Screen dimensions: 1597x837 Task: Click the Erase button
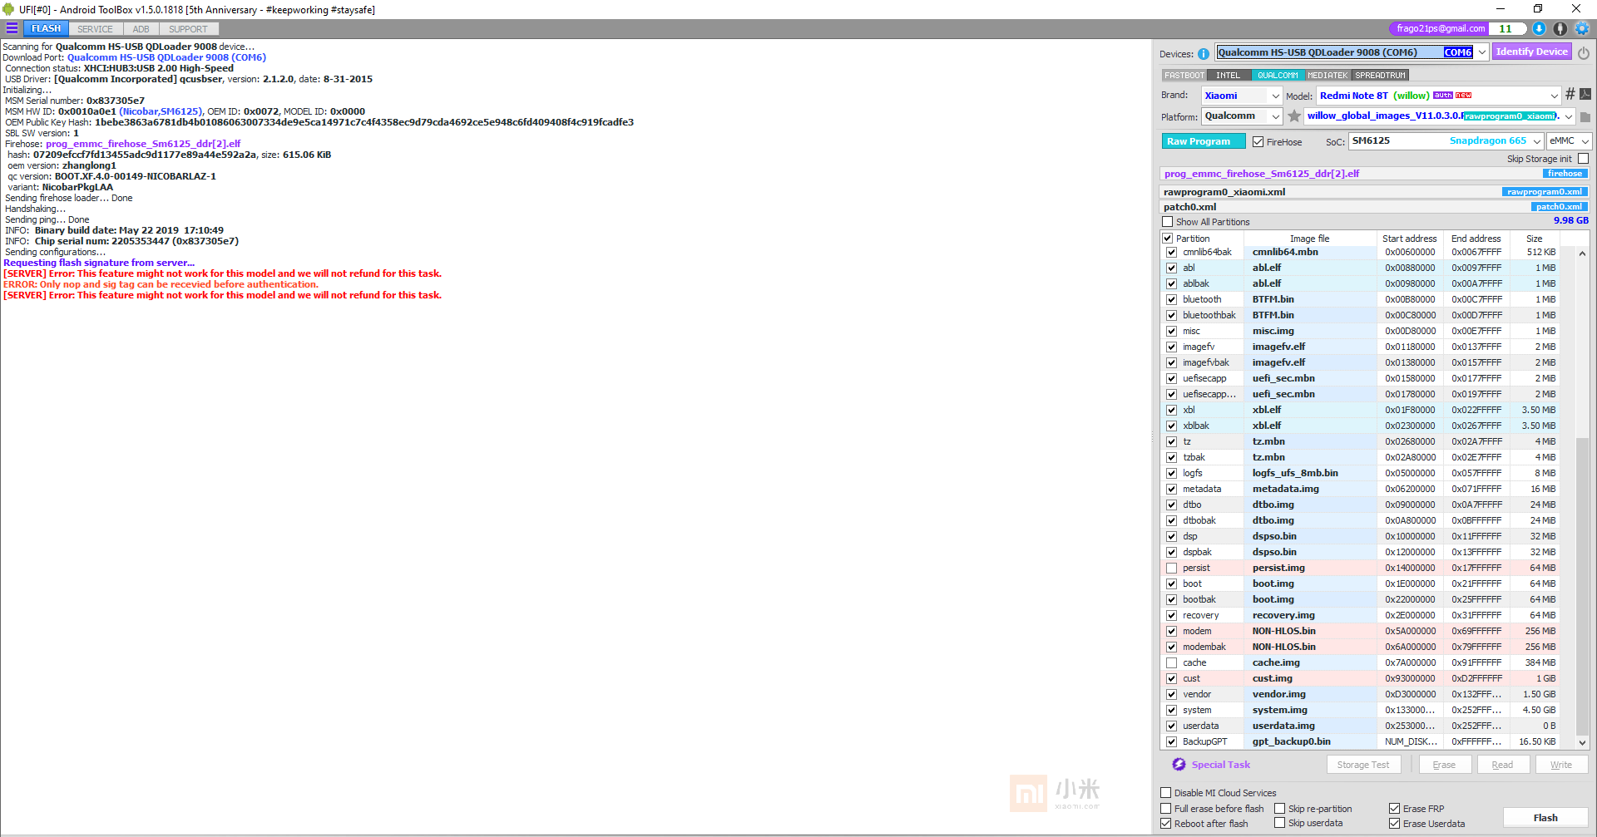[x=1444, y=765]
